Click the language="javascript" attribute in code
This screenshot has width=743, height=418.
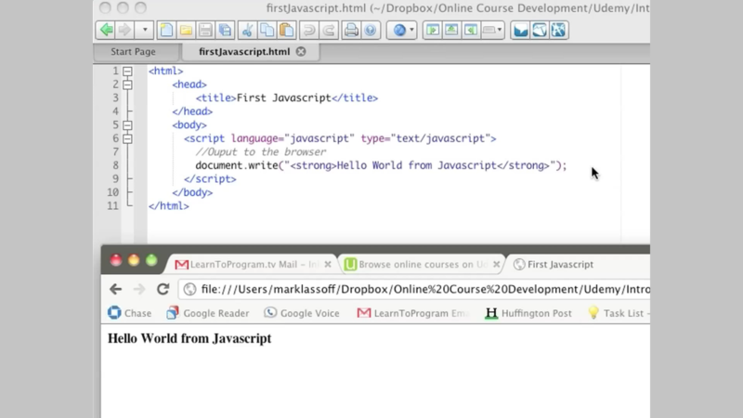click(293, 138)
